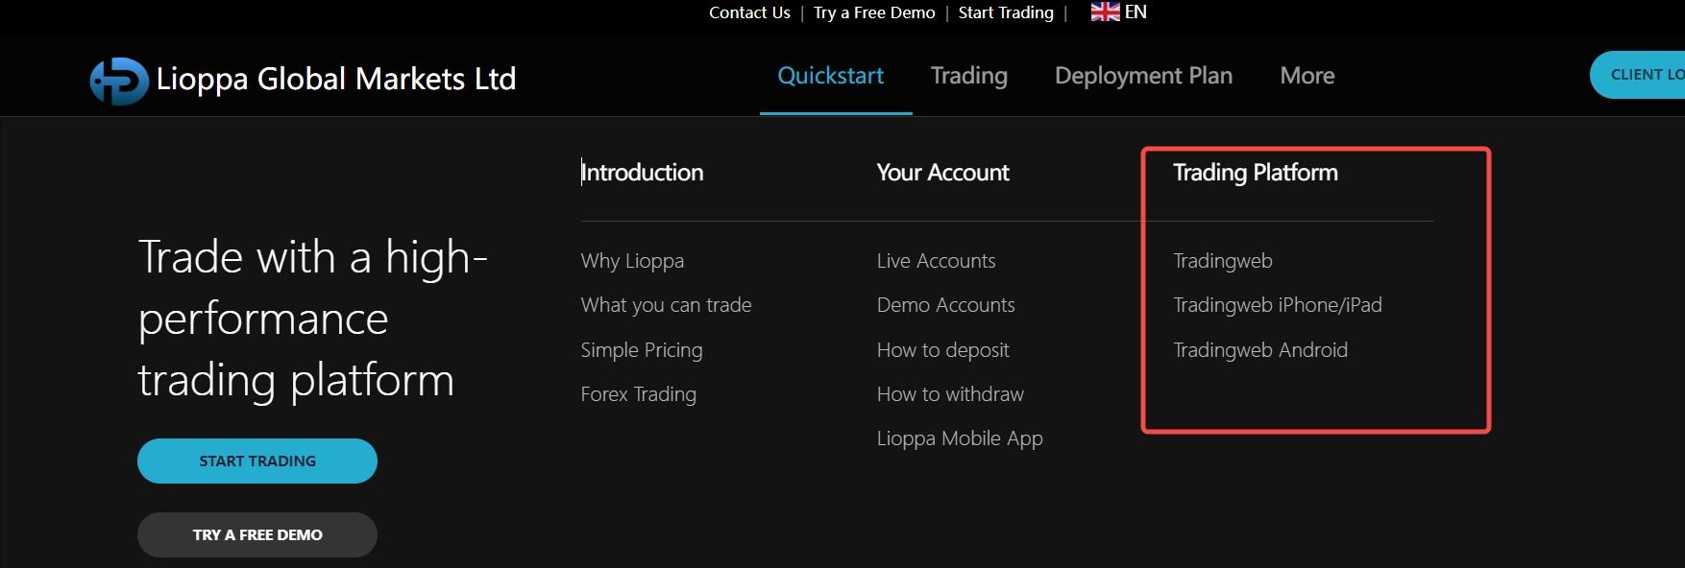Open Tradingweb Android link
1685x568 pixels.
[1259, 350]
